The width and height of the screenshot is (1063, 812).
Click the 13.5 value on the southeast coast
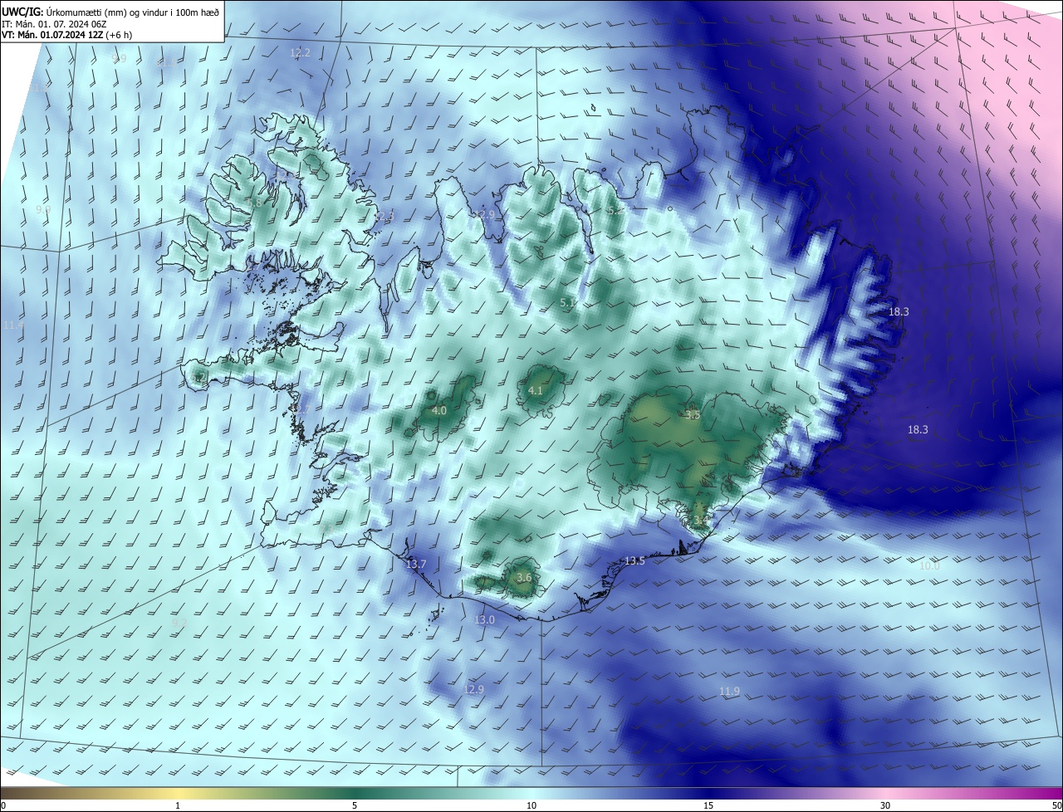[x=634, y=560]
